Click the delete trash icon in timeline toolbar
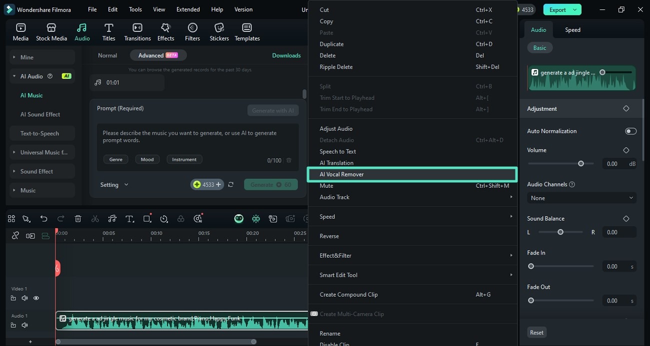650x346 pixels. 78,219
